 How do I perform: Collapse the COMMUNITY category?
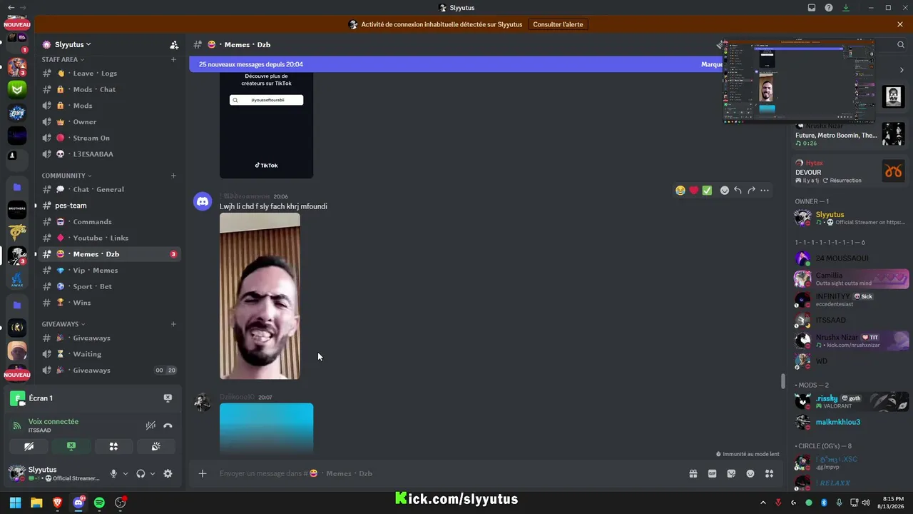(x=66, y=176)
